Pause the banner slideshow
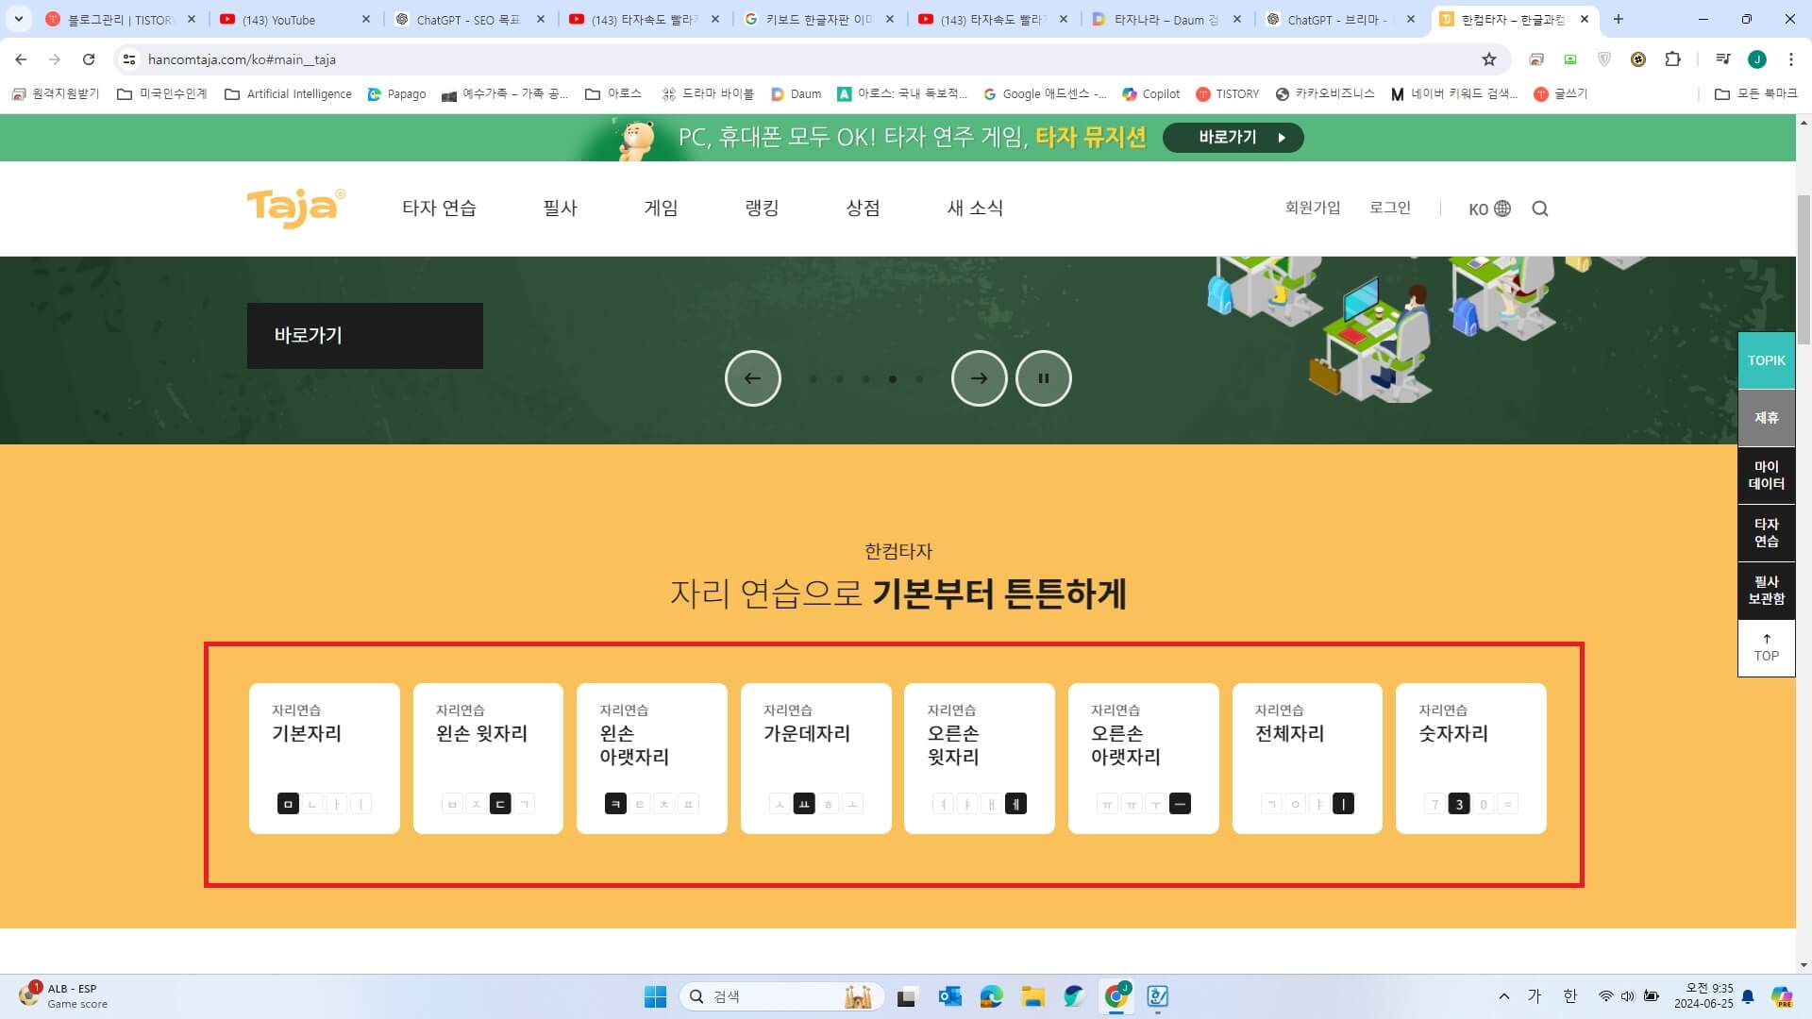The height and width of the screenshot is (1019, 1812). pyautogui.click(x=1042, y=377)
